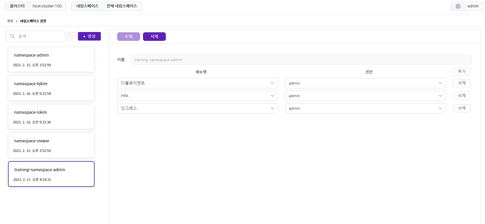
Task: Open the 디플로이먼트 menu name dropdown
Action: click(197, 83)
